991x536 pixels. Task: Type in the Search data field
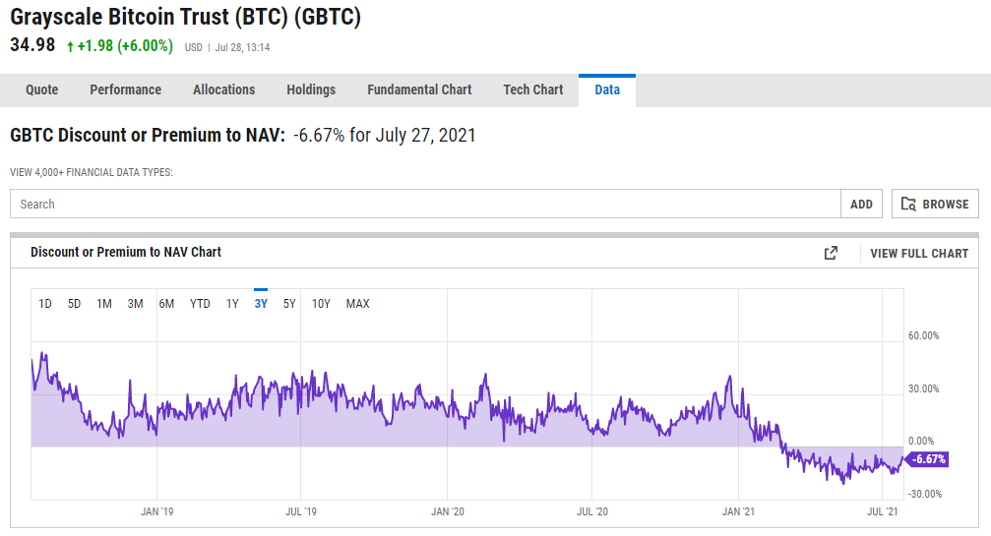(x=425, y=204)
